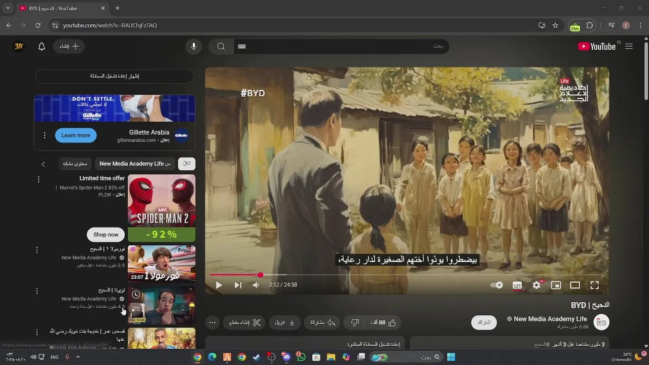The image size is (649, 365).
Task: Open Steam from taskbar
Action: 257,357
